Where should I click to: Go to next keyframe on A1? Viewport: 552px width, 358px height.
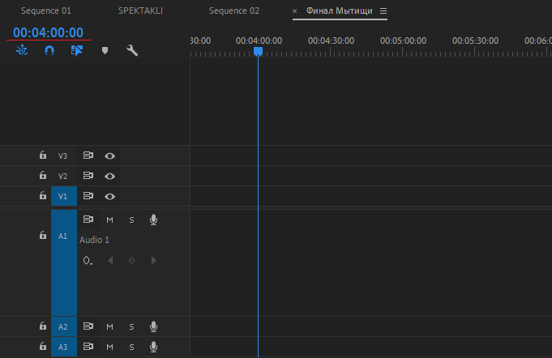coord(153,260)
